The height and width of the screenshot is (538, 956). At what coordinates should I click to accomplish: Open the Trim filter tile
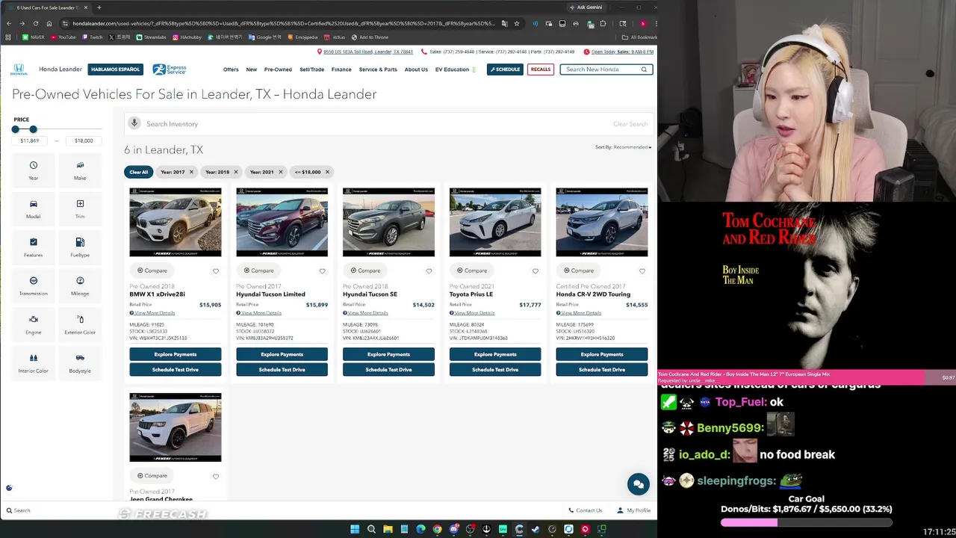[x=80, y=209]
